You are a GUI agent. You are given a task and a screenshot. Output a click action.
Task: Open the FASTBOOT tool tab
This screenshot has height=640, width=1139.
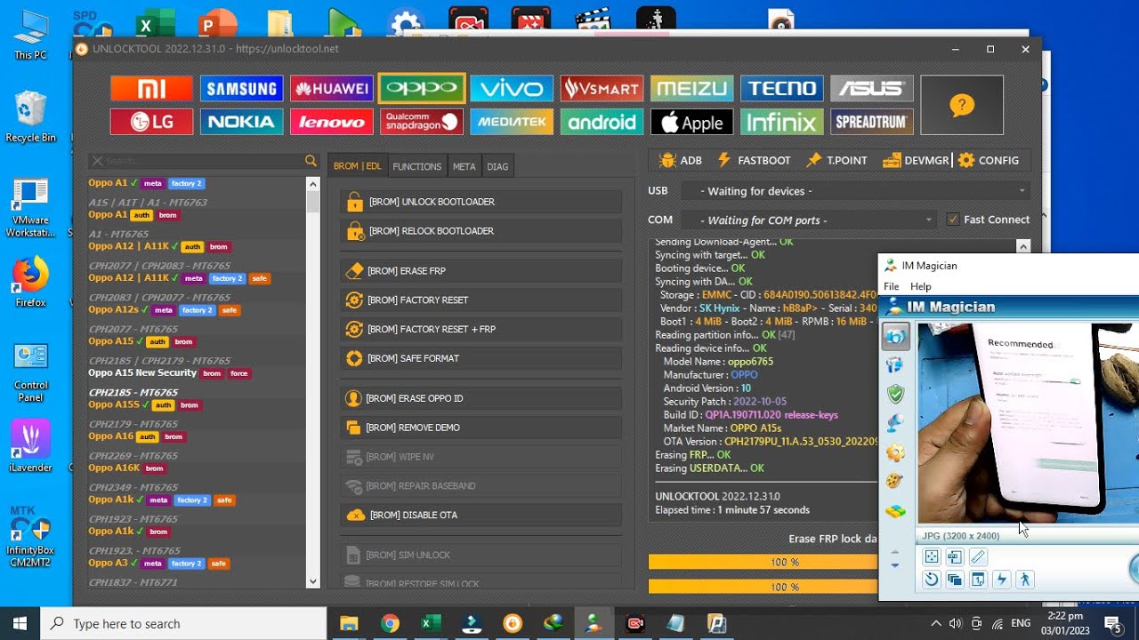(755, 160)
